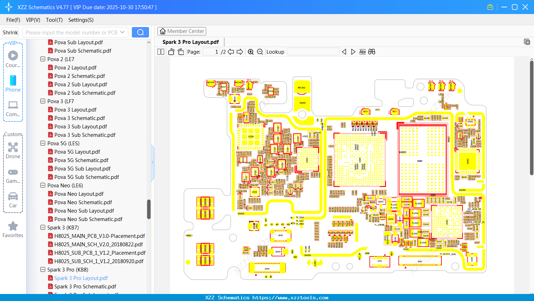Viewport: 534px width, 301px height.
Task: Zoom in on the layout diagram
Action: pyautogui.click(x=251, y=52)
